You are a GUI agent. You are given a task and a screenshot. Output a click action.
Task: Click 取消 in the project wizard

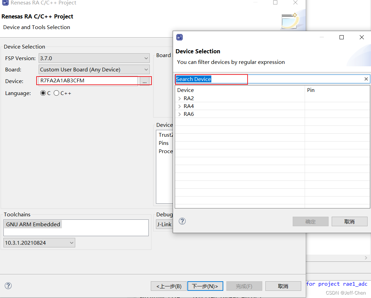point(283,286)
